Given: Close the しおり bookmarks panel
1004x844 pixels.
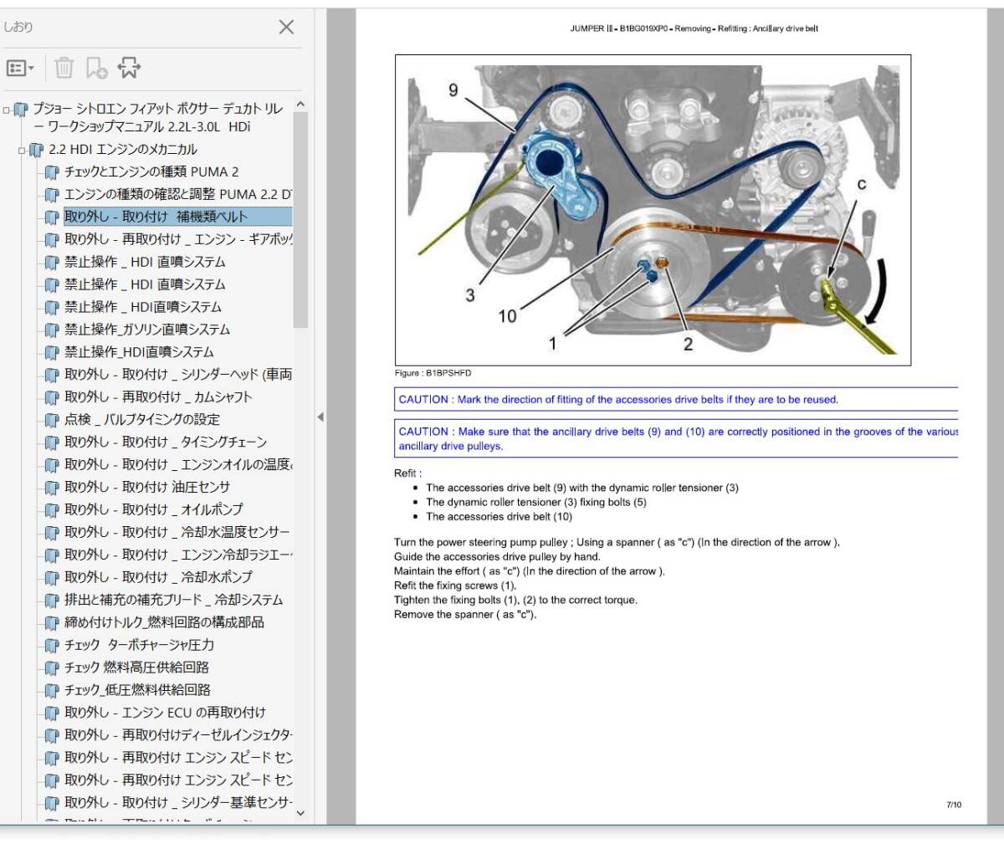Looking at the screenshot, I should tap(286, 27).
